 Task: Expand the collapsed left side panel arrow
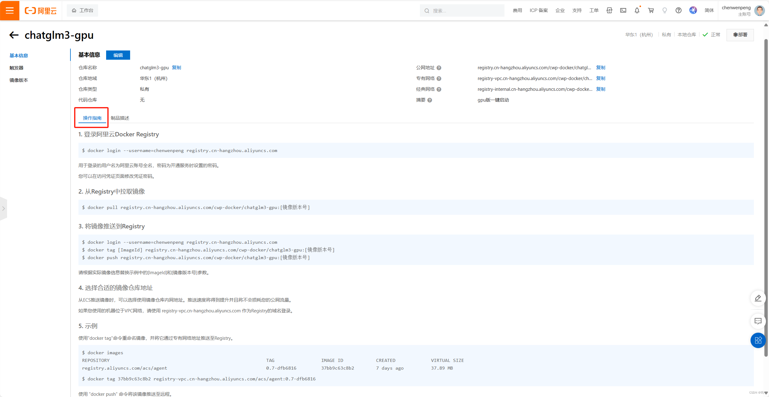pos(3,208)
